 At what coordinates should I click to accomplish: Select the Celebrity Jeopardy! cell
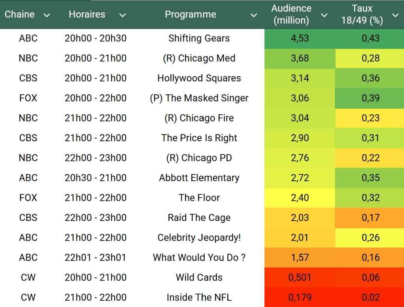(199, 238)
